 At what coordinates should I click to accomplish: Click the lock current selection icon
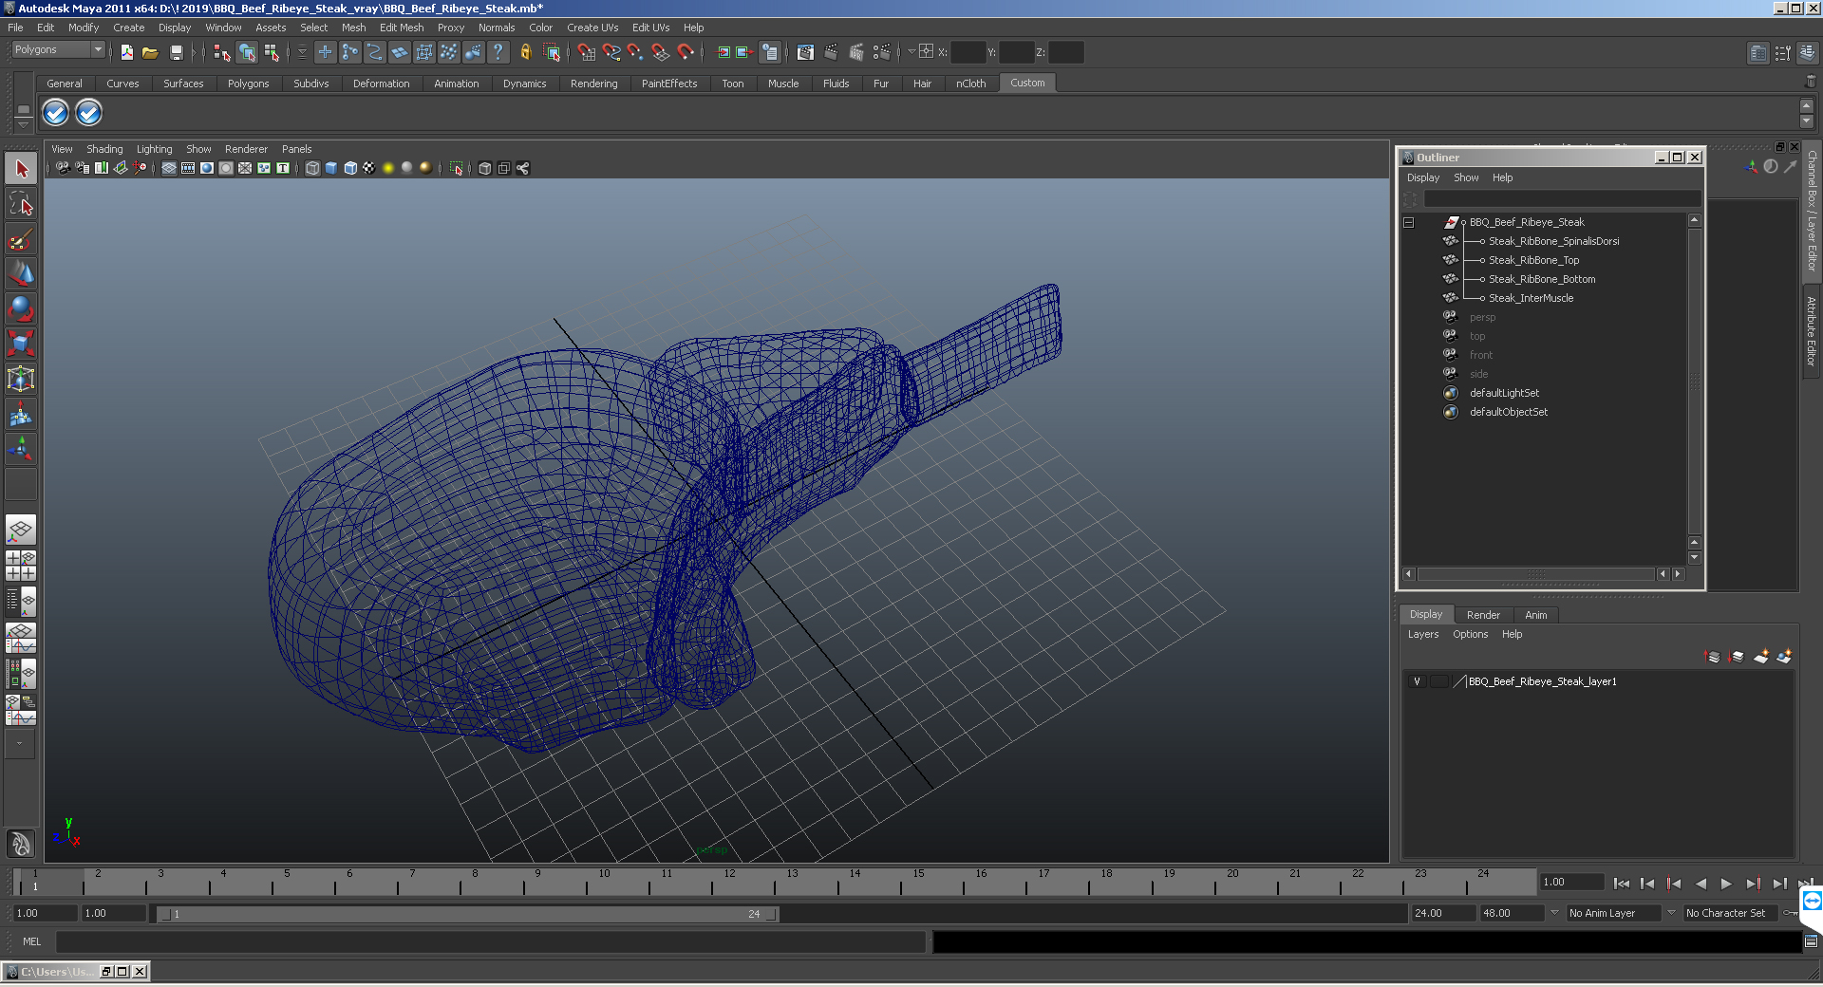click(525, 53)
